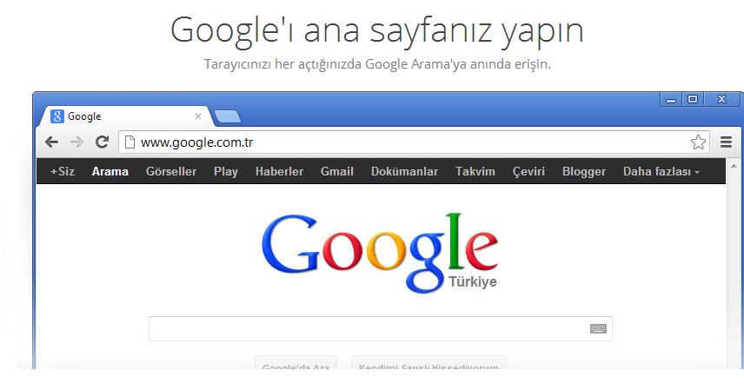Image resolution: width=744 pixels, height=390 pixels.
Task: Maximize the browser window
Action: [693, 99]
